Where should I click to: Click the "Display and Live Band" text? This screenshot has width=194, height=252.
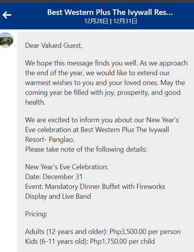click(58, 196)
